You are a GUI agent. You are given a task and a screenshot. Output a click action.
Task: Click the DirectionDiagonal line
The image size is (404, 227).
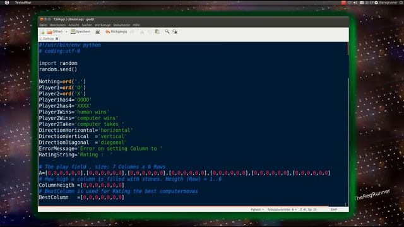pos(83,143)
